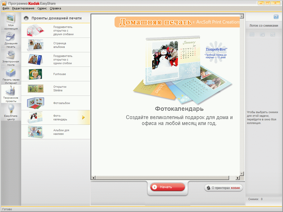Click the calendar preview image
This screenshot has width=283, height=212.
[182, 70]
